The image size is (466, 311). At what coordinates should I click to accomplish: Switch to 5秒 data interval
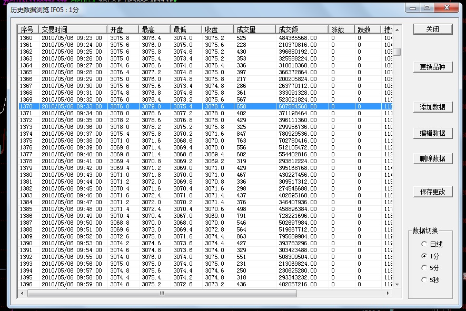click(424, 280)
